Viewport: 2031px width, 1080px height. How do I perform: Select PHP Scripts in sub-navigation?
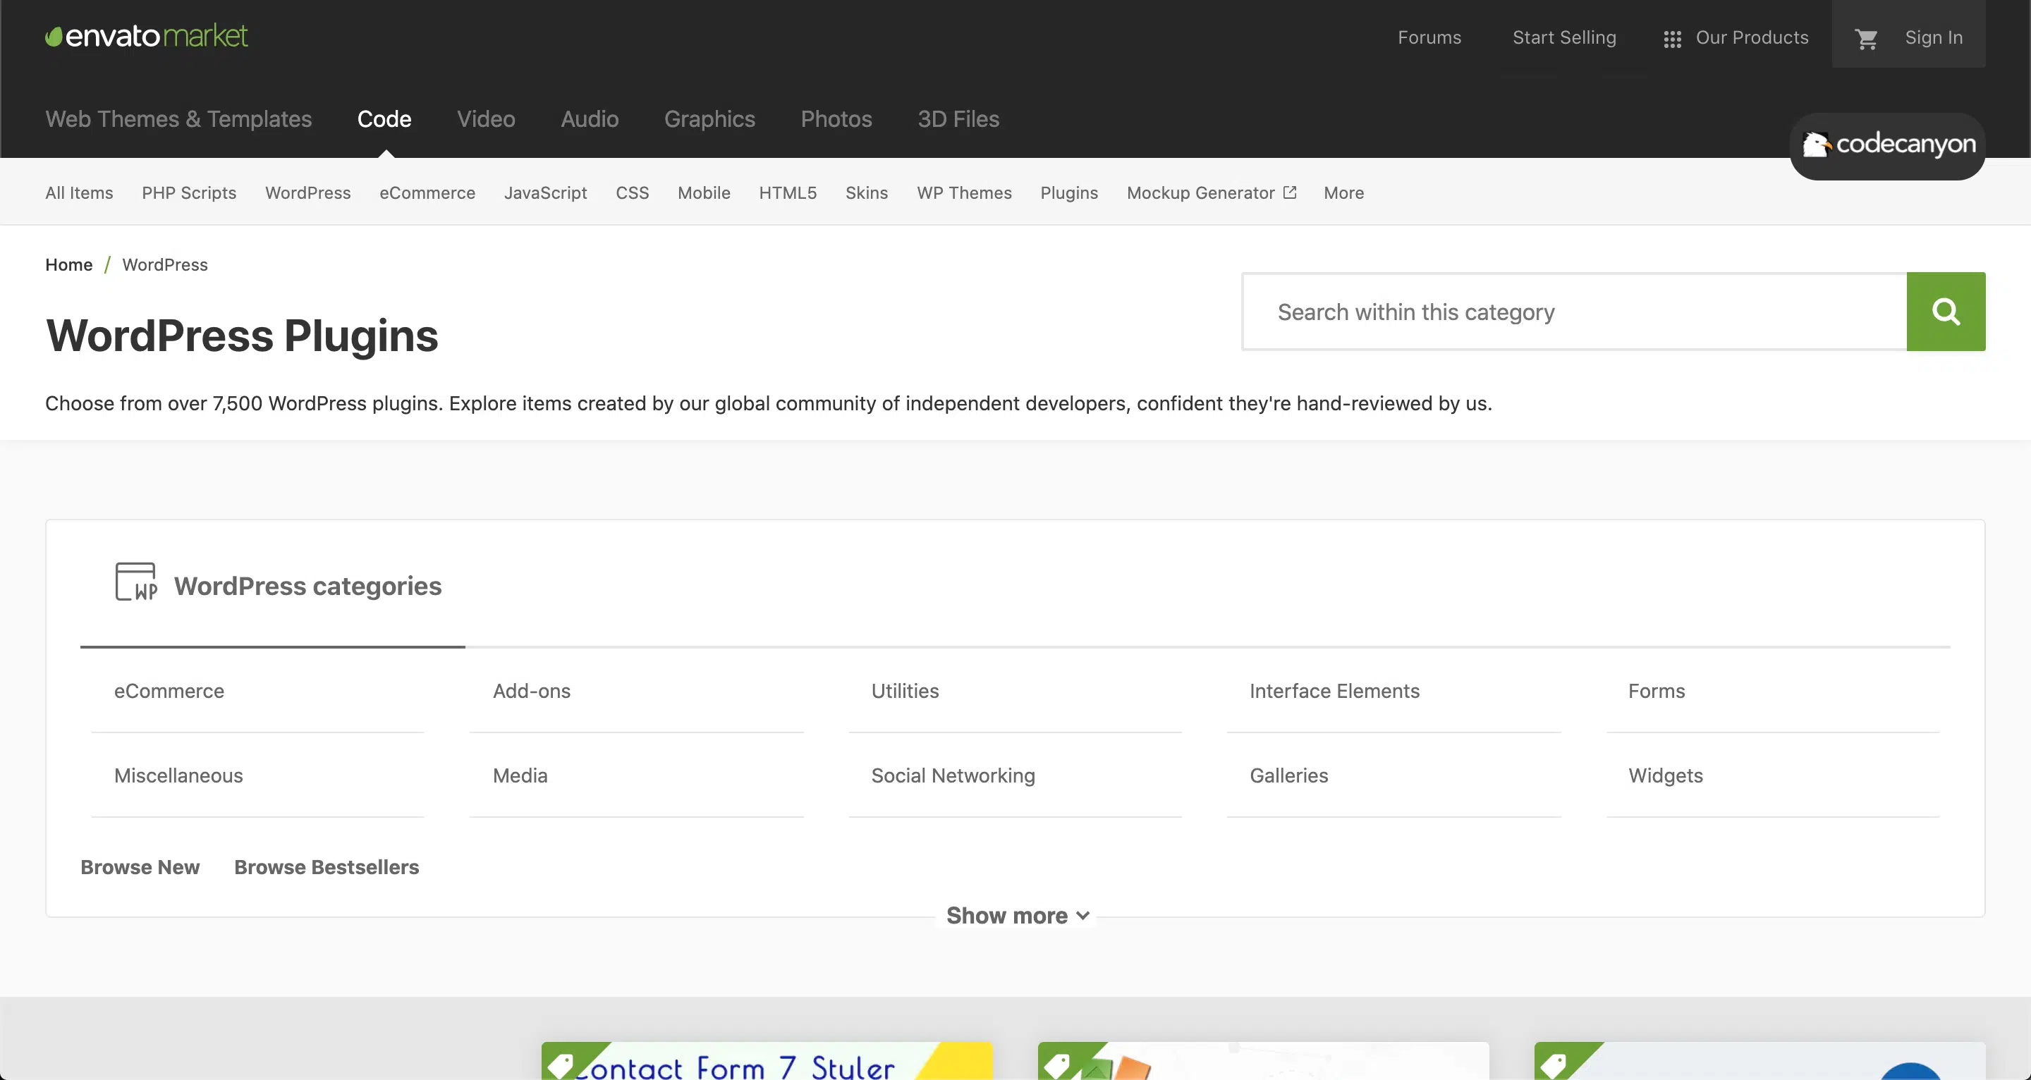[188, 193]
